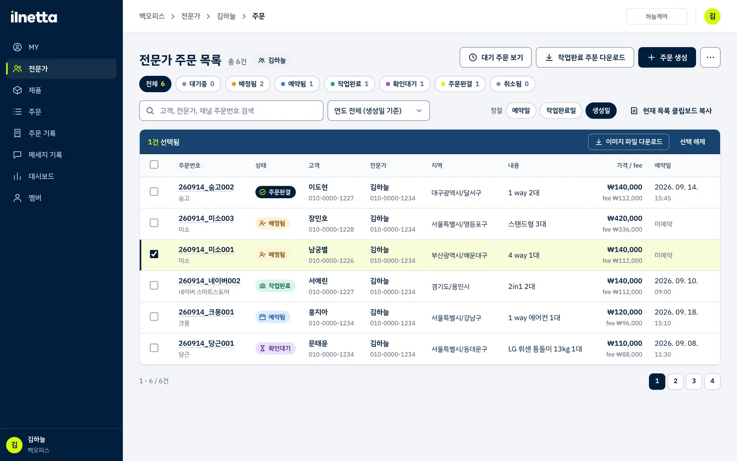737x461 pixels.
Task: Click the 멤버 person icon in sidebar
Action: (x=18, y=198)
